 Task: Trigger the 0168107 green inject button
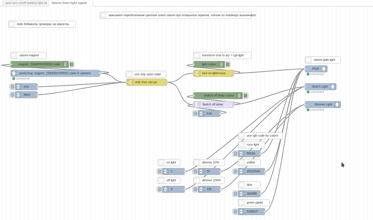pyautogui.click(x=235, y=212)
